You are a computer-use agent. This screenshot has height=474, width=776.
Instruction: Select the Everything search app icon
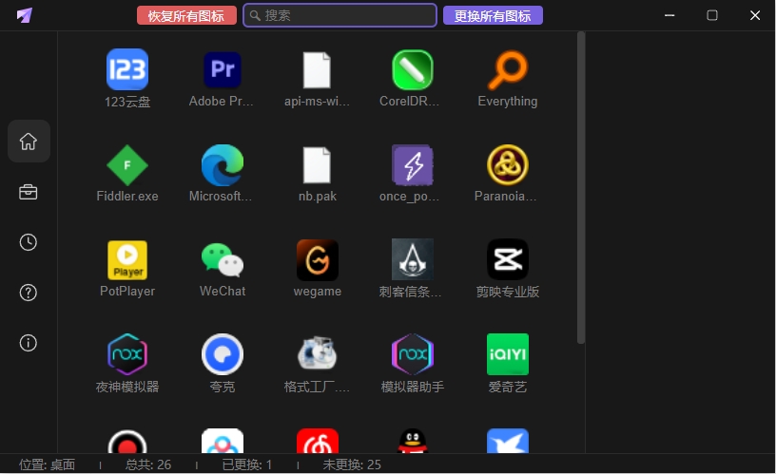pyautogui.click(x=508, y=69)
